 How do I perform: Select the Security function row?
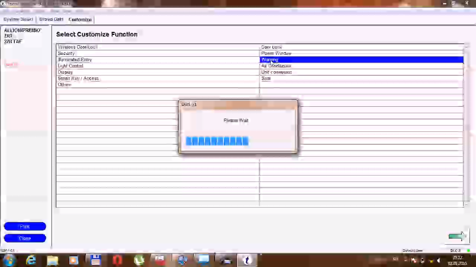click(158, 53)
